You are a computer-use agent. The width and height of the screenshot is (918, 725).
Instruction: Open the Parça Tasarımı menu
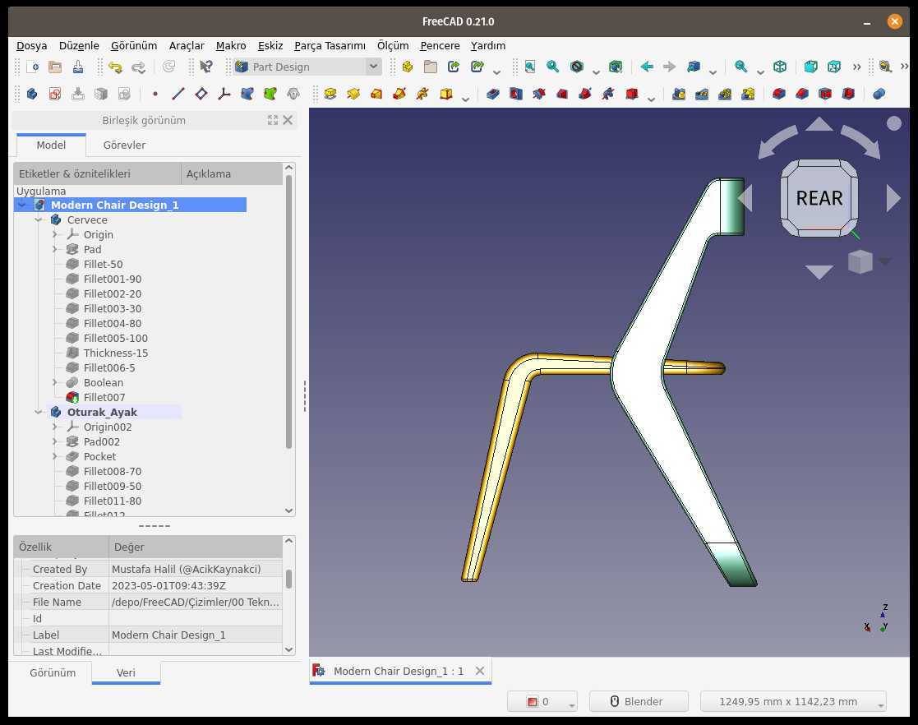[x=330, y=46]
